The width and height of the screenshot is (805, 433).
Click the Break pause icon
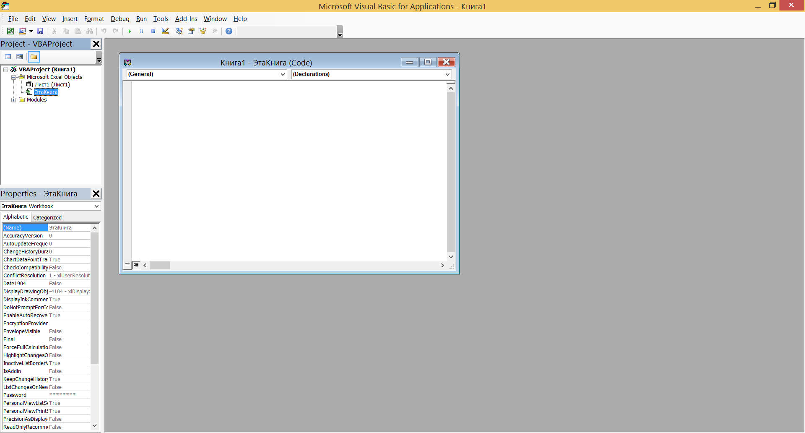[141, 31]
